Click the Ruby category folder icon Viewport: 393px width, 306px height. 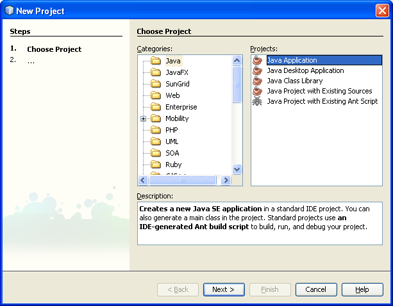point(155,165)
